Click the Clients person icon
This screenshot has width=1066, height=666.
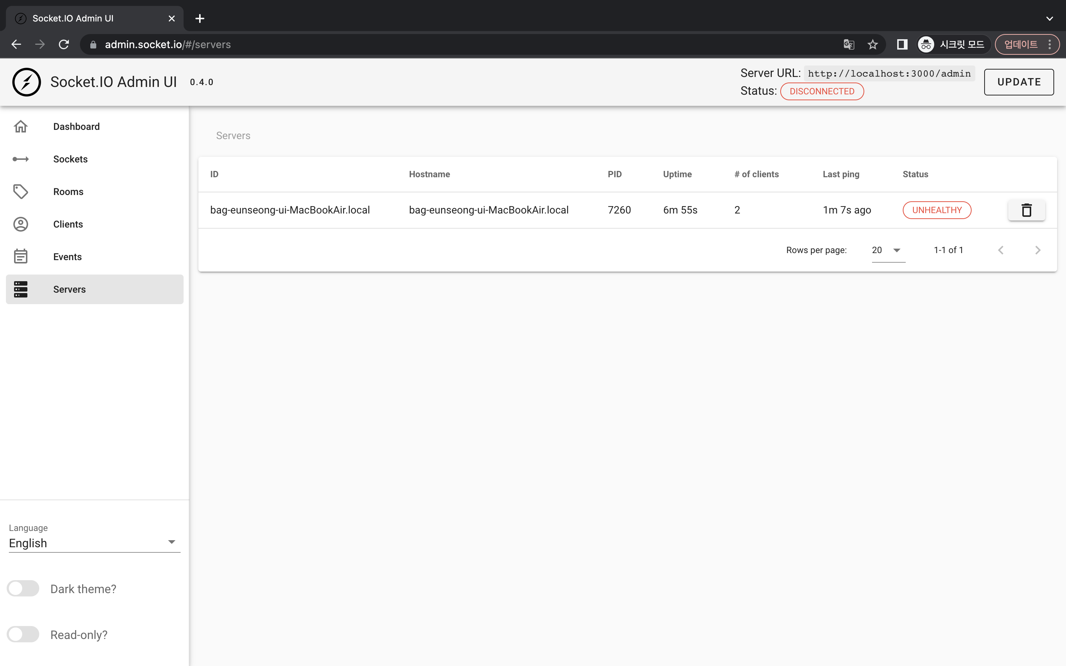[x=21, y=224]
